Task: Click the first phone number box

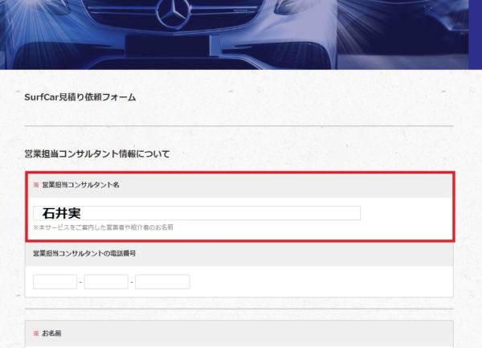Action: (x=55, y=281)
